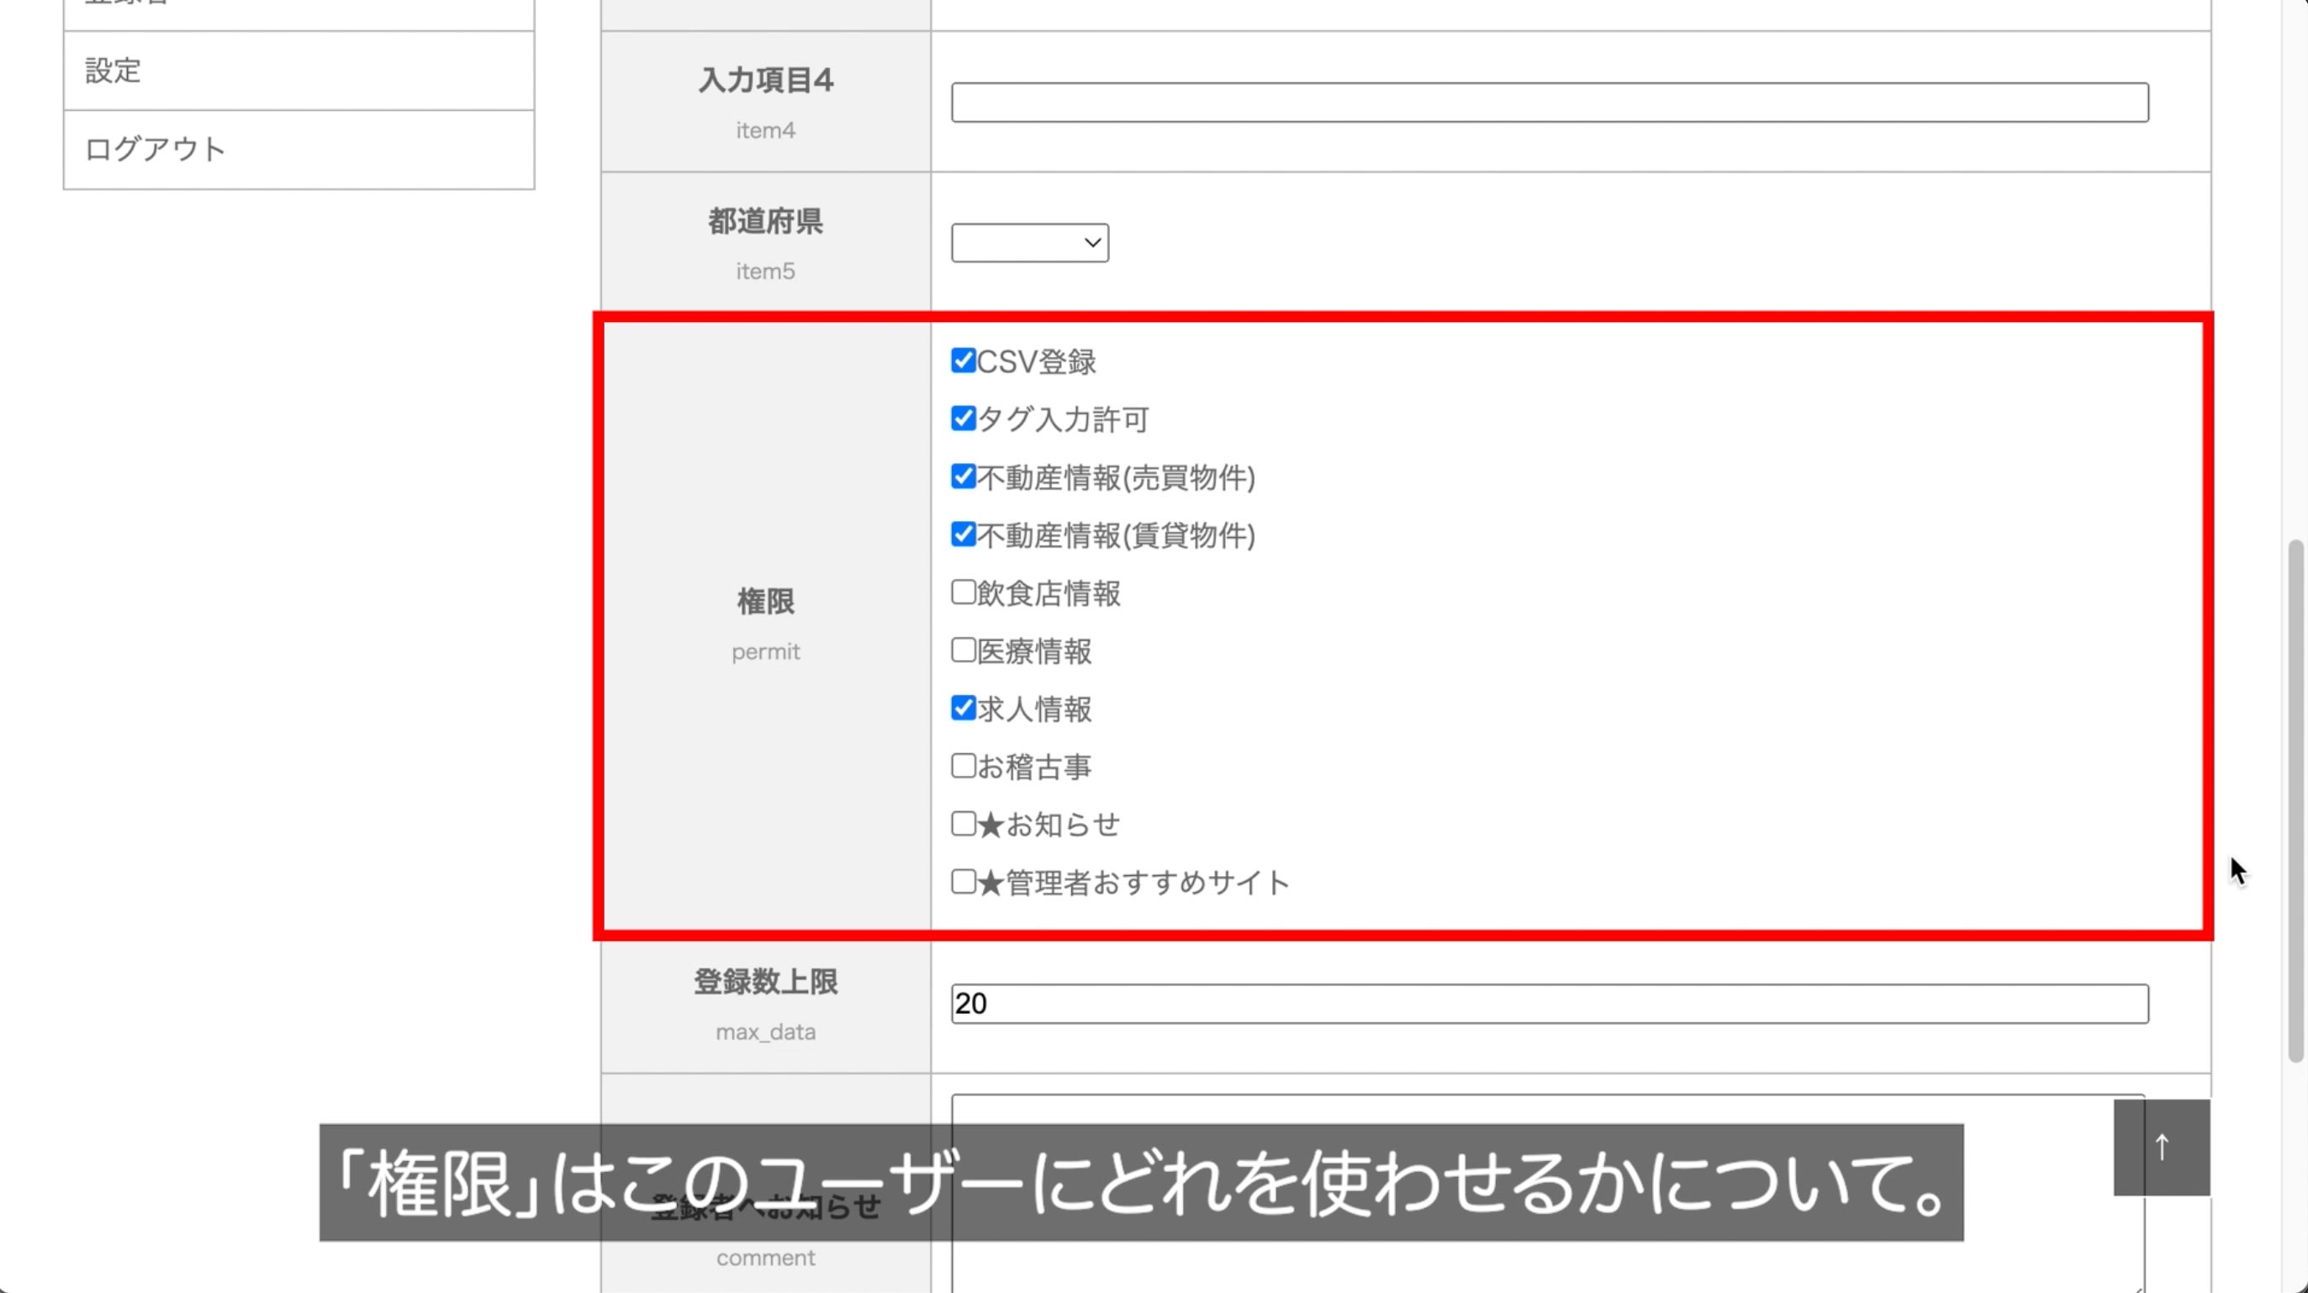Open 設定 in the sidebar menu
Viewport: 2308px width, 1293px height.
[x=299, y=71]
